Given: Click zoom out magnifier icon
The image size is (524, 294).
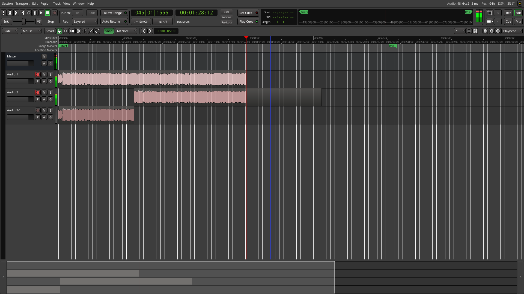Looking at the screenshot, I should 485,31.
